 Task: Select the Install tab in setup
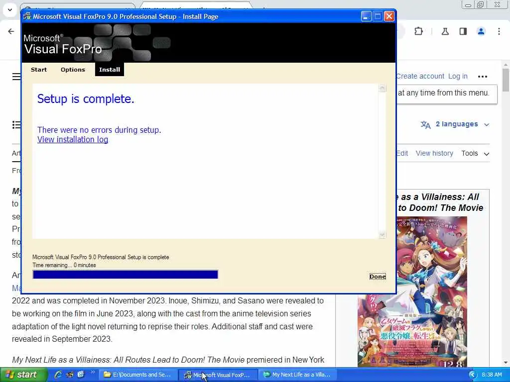point(110,70)
